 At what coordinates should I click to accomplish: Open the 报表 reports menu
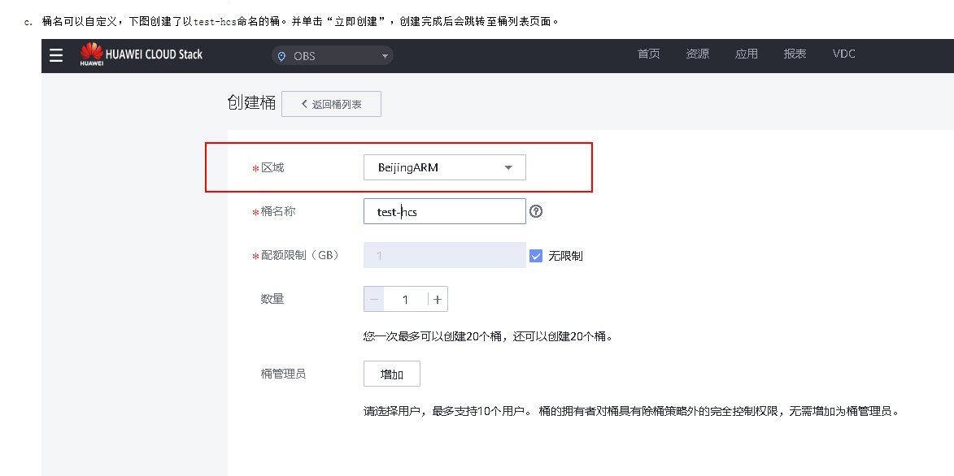(795, 54)
